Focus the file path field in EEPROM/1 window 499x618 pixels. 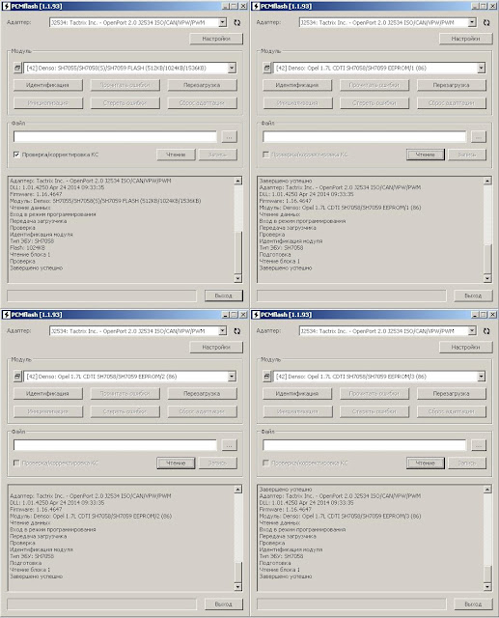(x=365, y=137)
